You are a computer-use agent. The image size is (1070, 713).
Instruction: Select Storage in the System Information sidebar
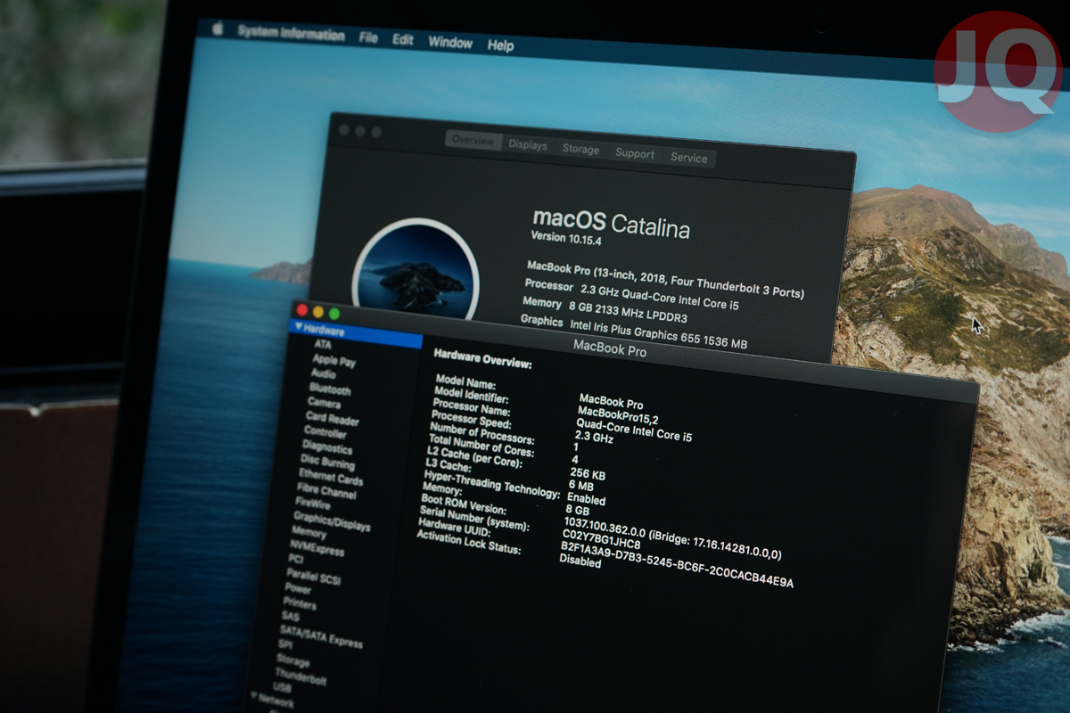293,661
